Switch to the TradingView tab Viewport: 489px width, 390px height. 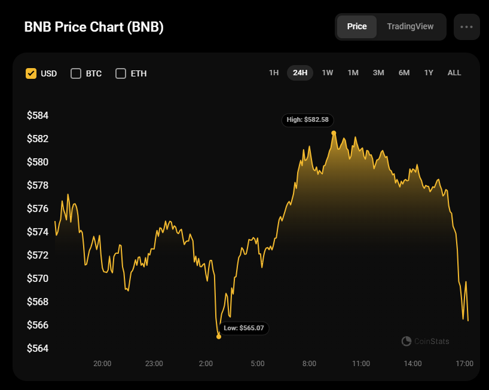coord(409,27)
